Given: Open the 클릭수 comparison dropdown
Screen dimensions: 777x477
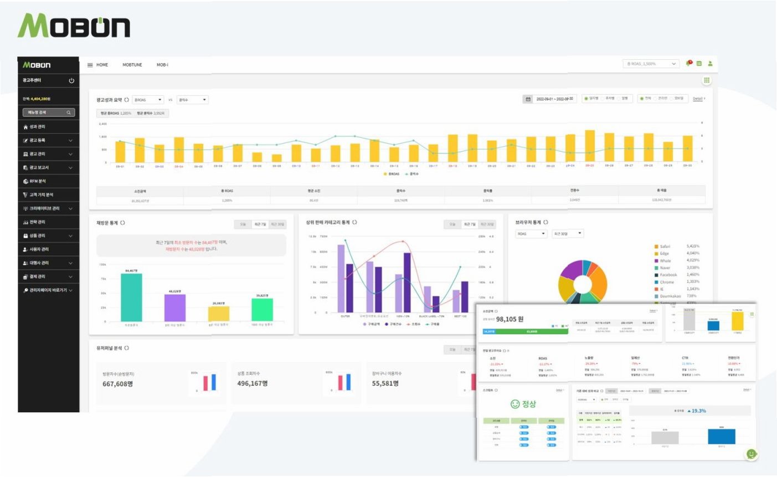Looking at the screenshot, I should pos(192,100).
